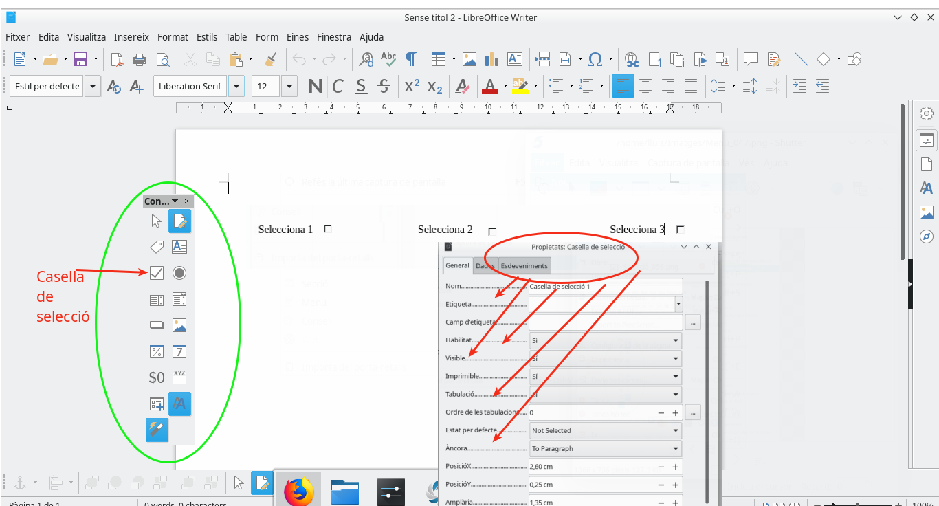Switch to the Esdeveniments tab
This screenshot has width=939, height=506.
[x=524, y=266]
